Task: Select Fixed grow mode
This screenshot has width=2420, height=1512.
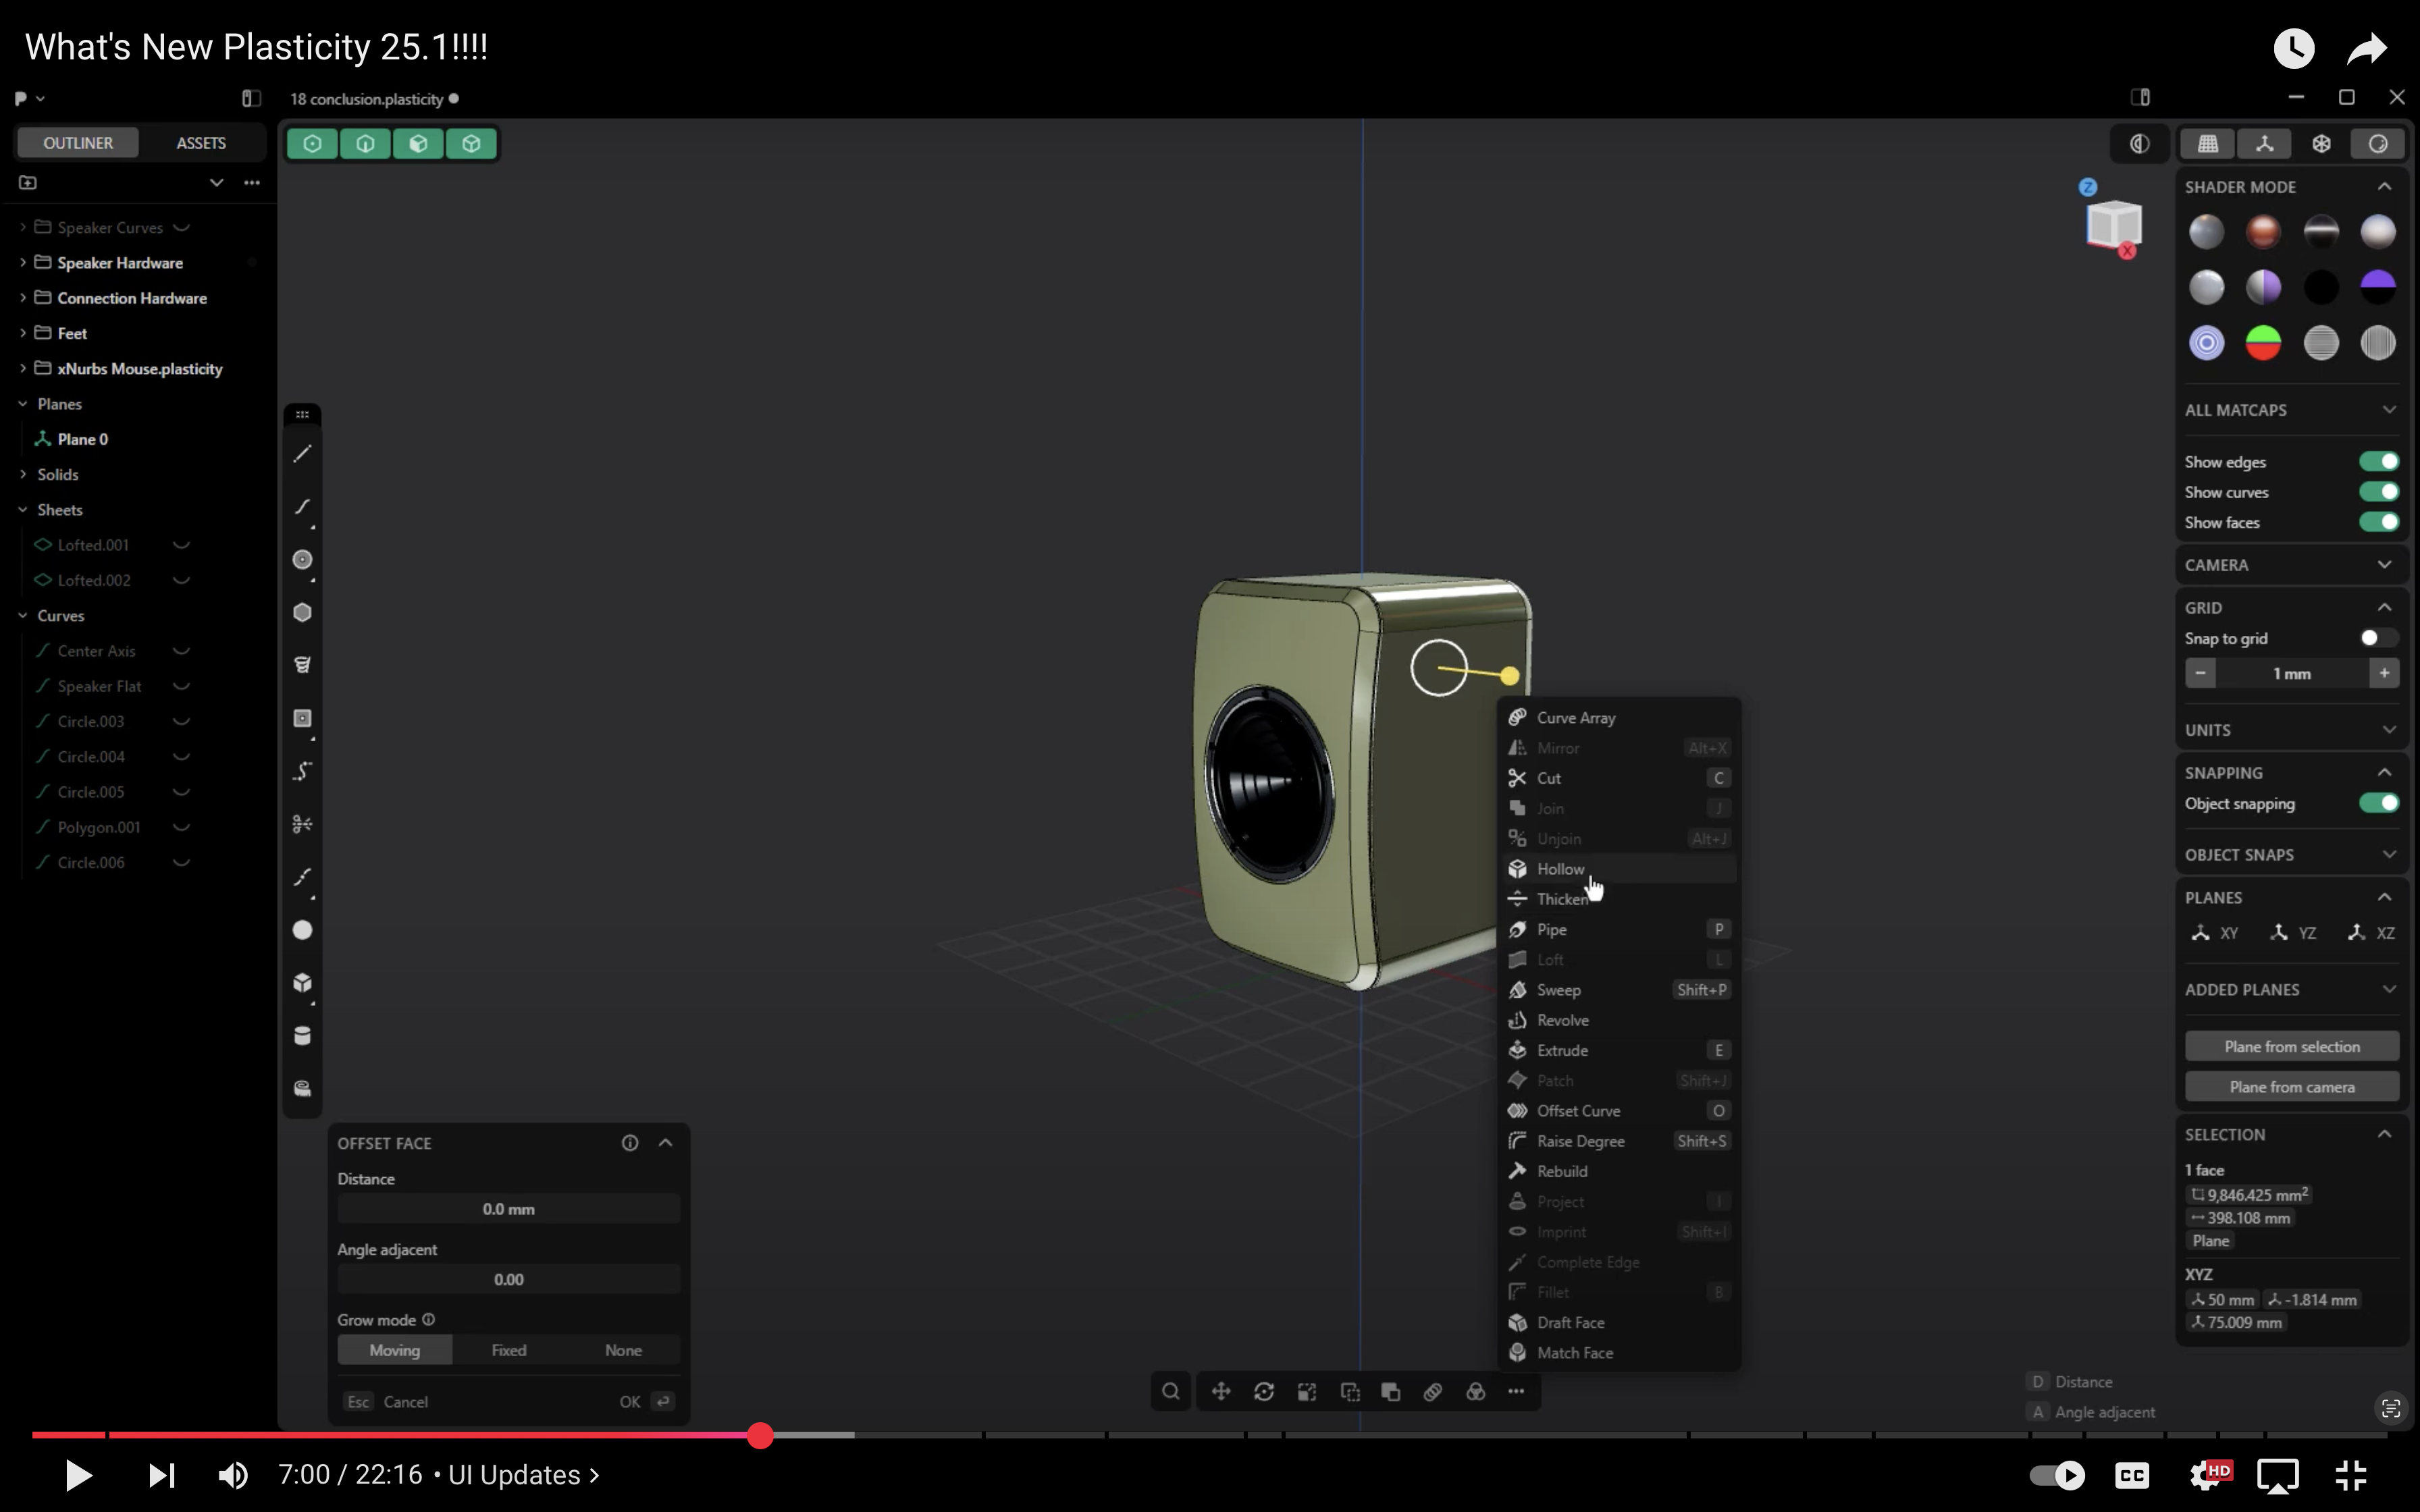Action: (x=508, y=1350)
